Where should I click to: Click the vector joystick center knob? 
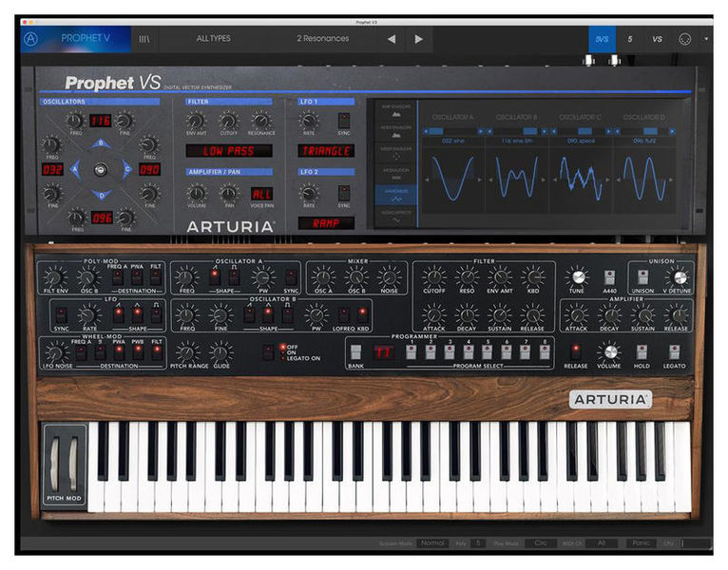[x=101, y=170]
